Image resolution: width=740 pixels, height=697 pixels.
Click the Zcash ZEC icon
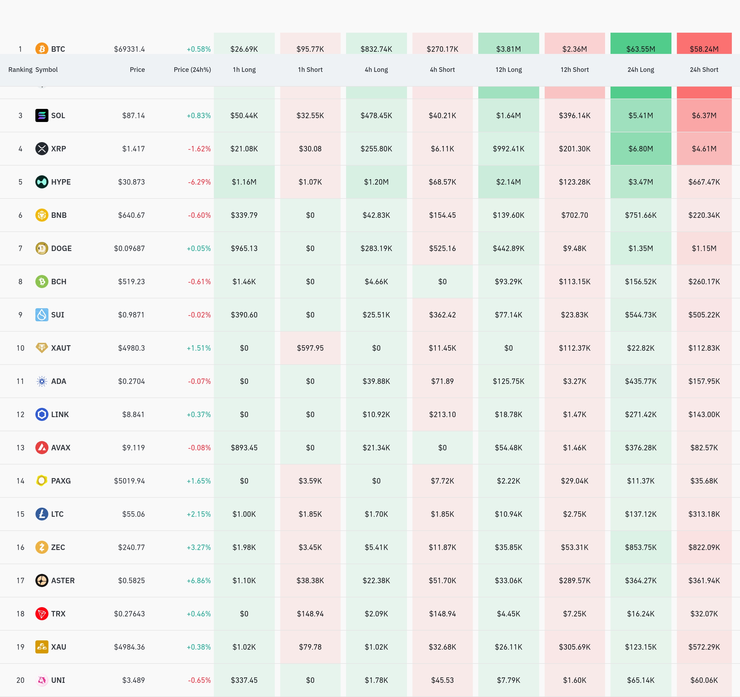coord(42,547)
